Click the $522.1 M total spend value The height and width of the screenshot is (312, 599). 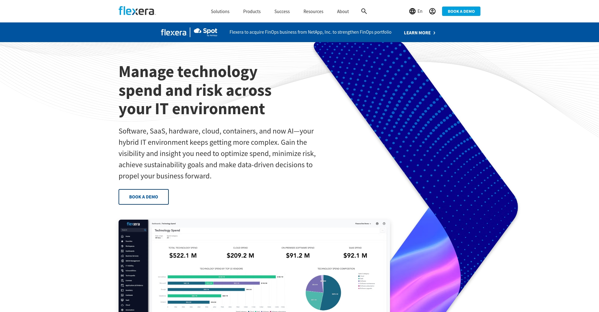tap(183, 256)
